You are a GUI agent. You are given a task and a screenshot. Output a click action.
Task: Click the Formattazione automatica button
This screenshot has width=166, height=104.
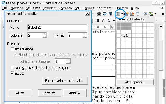pos(65,81)
